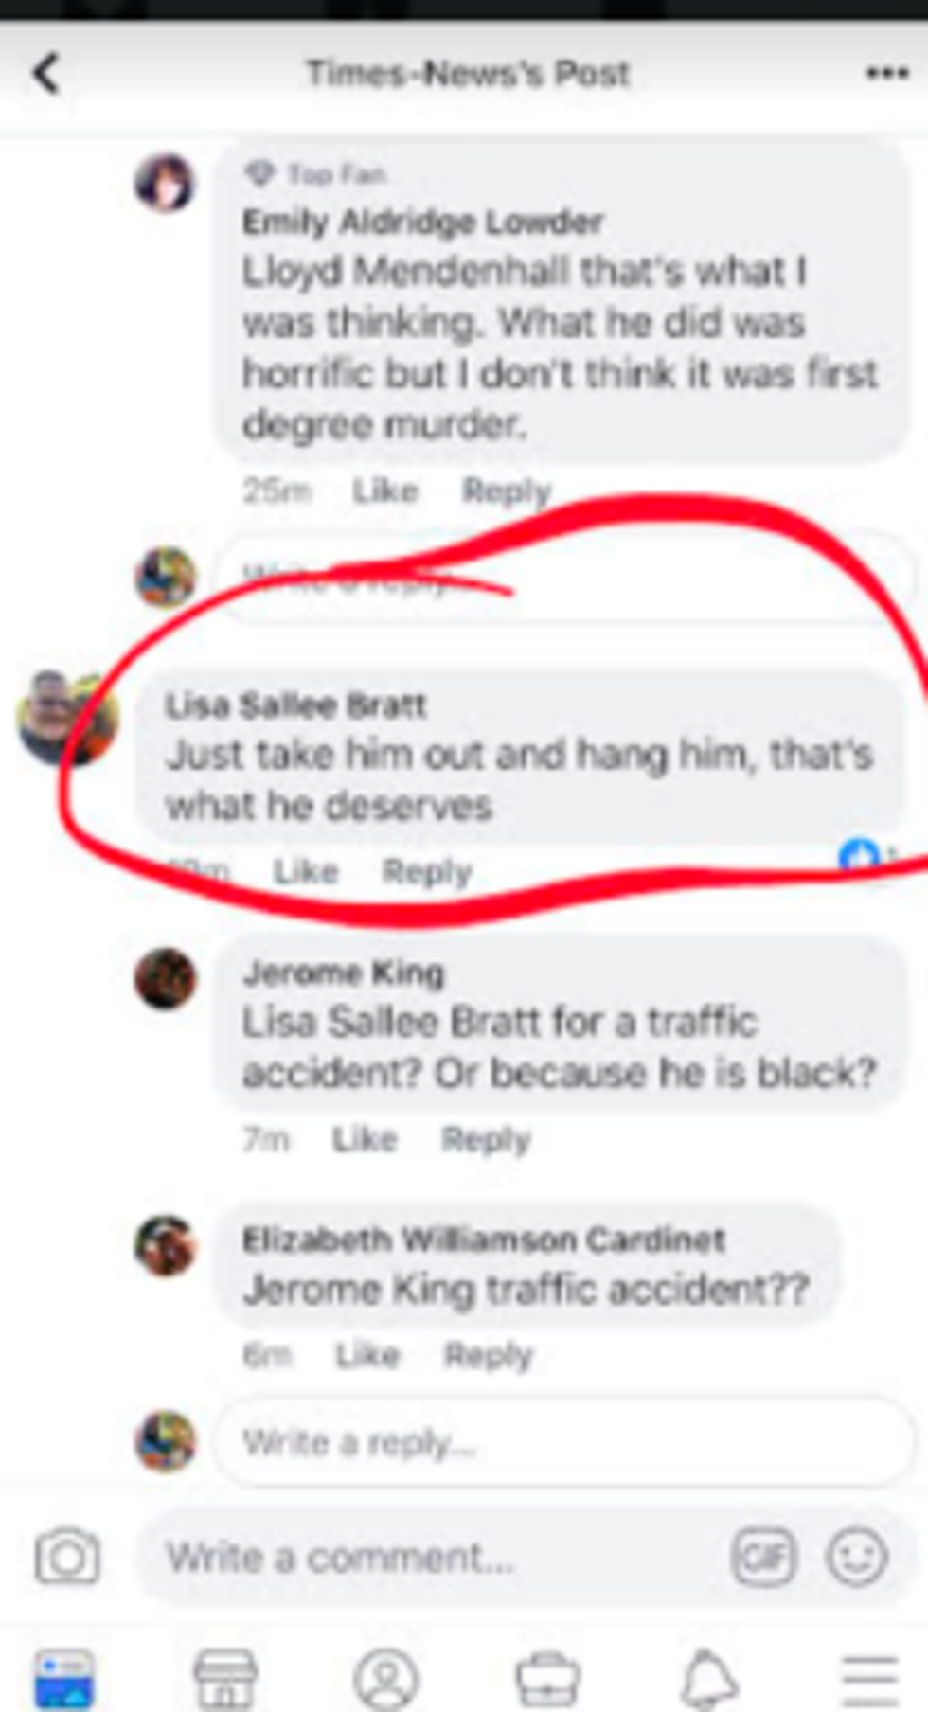928x1712 pixels.
Task: Open the emoji smiley picker
Action: 856,1557
